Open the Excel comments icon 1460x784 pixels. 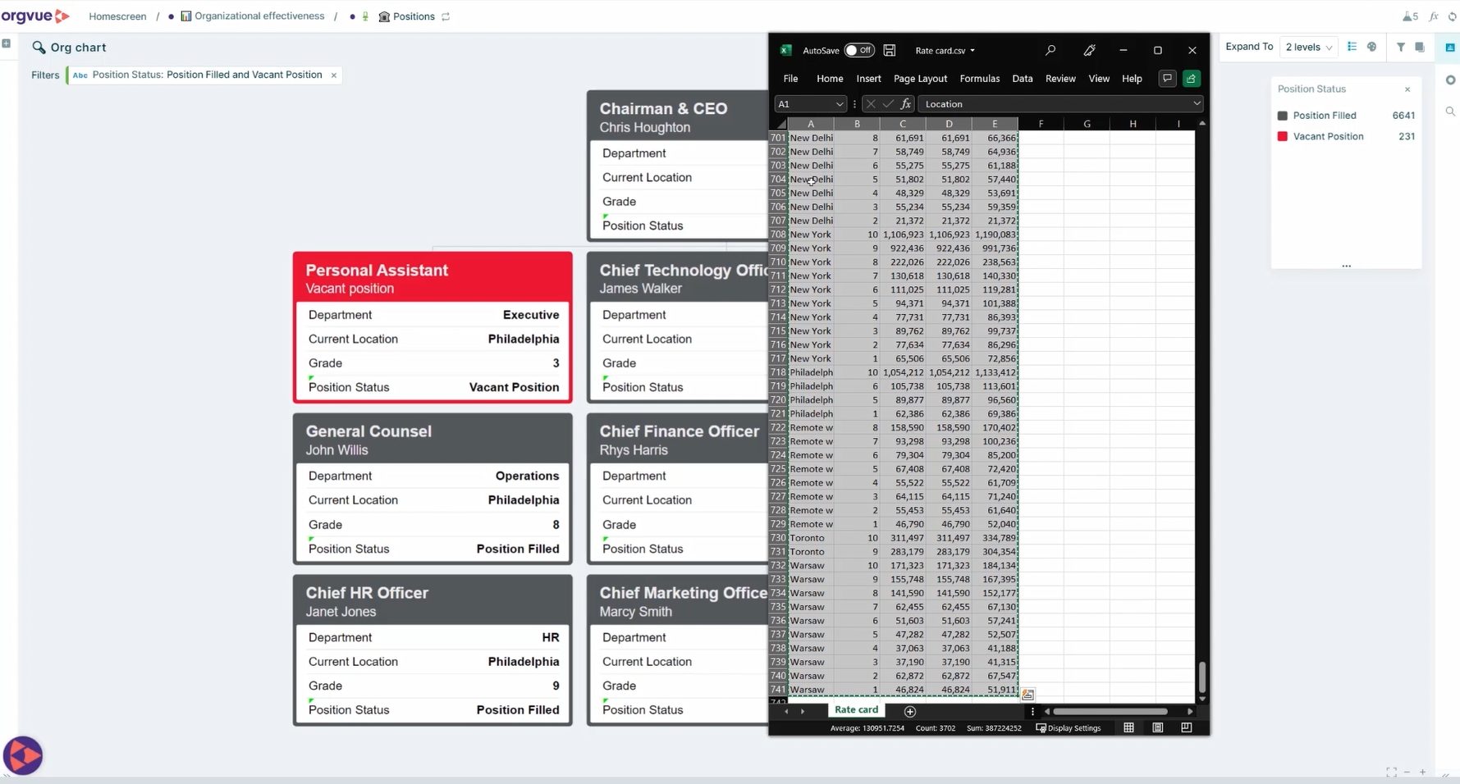[1167, 79]
